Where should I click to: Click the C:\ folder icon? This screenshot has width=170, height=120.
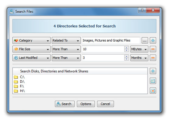point(16,77)
